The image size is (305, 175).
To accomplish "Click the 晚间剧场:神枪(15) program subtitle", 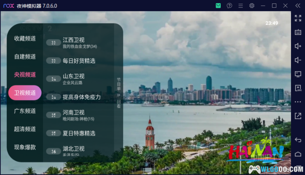I will [x=78, y=119].
